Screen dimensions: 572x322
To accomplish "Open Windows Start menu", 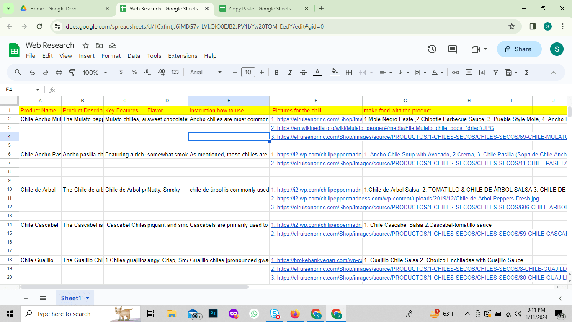I will pyautogui.click(x=10, y=314).
